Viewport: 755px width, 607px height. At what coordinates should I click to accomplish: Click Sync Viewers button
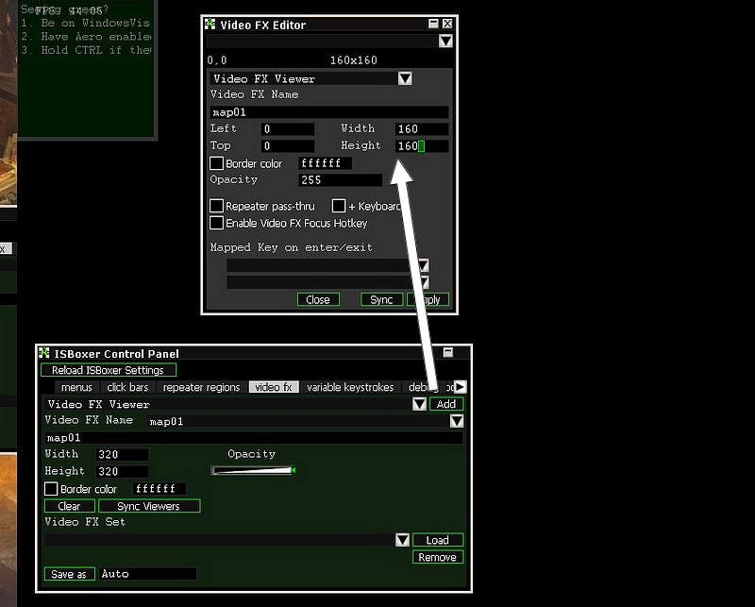pyautogui.click(x=149, y=506)
